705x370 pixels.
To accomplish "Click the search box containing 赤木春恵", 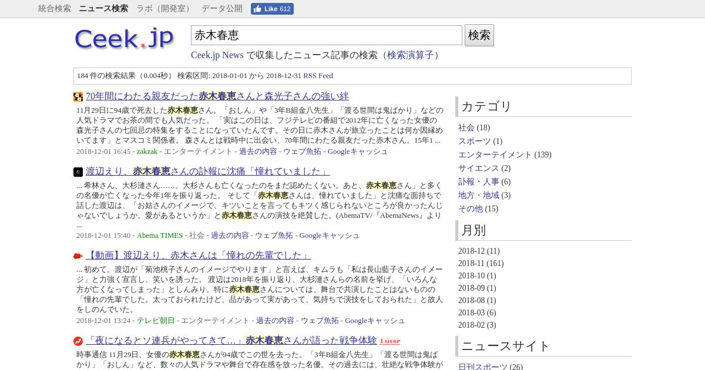I will pos(327,35).
